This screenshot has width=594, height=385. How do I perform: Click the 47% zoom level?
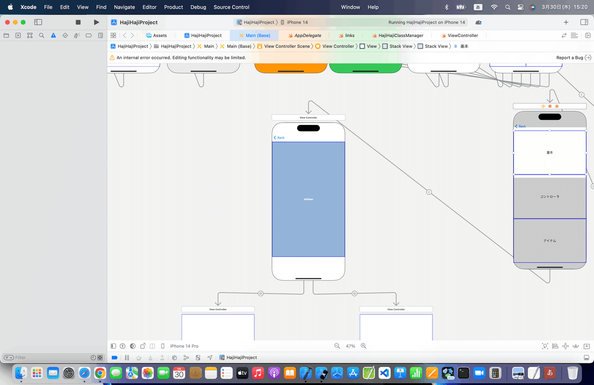[x=350, y=346]
